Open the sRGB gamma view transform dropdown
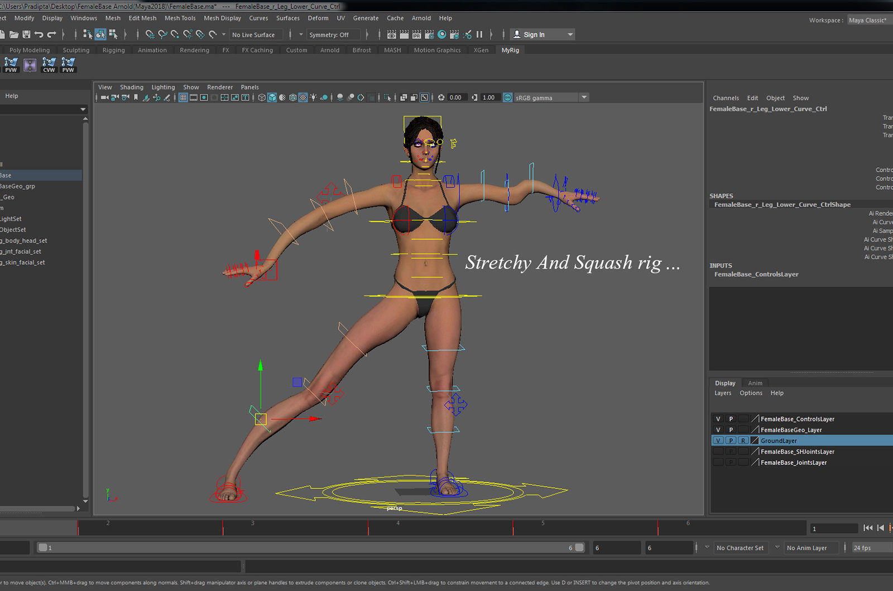 click(x=584, y=98)
